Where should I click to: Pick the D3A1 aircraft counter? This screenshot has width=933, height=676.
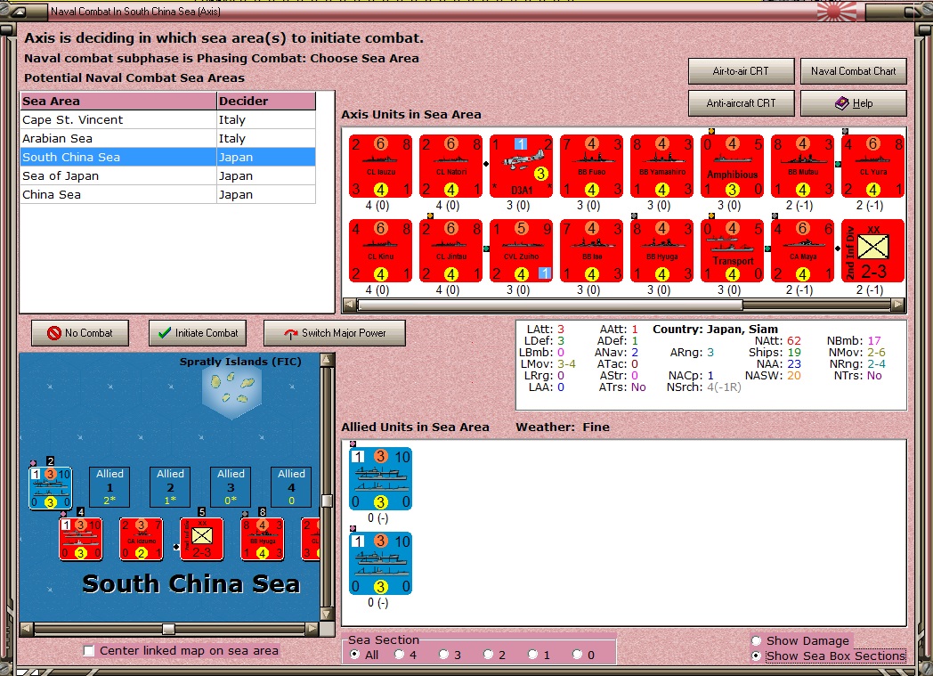pos(521,166)
